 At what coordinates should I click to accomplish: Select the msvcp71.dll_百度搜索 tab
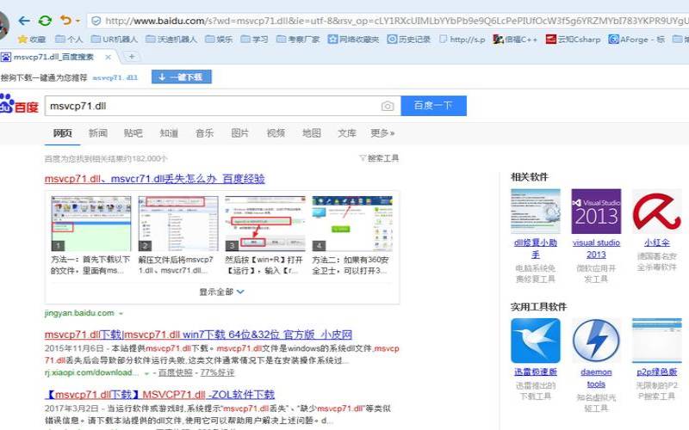click(x=53, y=57)
